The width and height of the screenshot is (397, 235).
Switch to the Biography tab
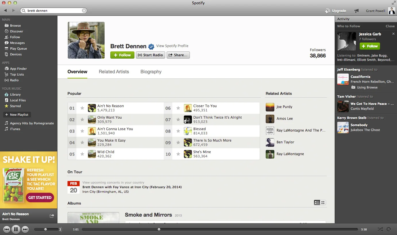151,72
